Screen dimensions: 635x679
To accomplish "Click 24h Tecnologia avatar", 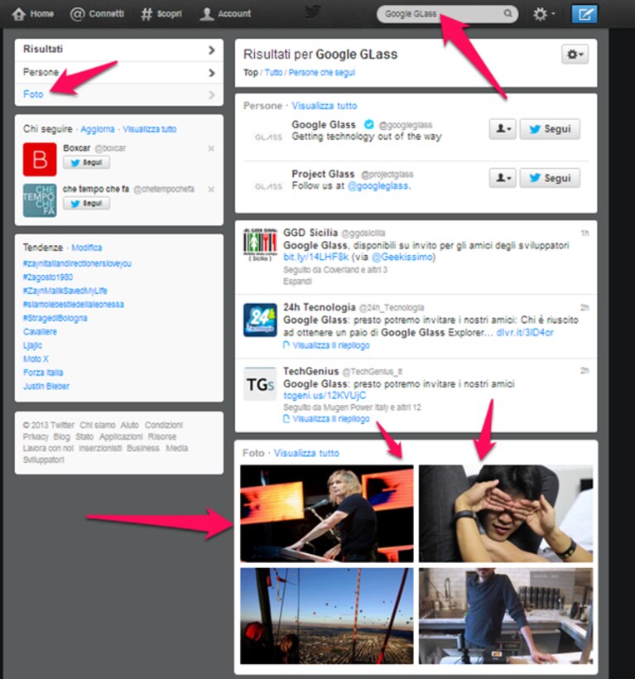I will pos(260,320).
